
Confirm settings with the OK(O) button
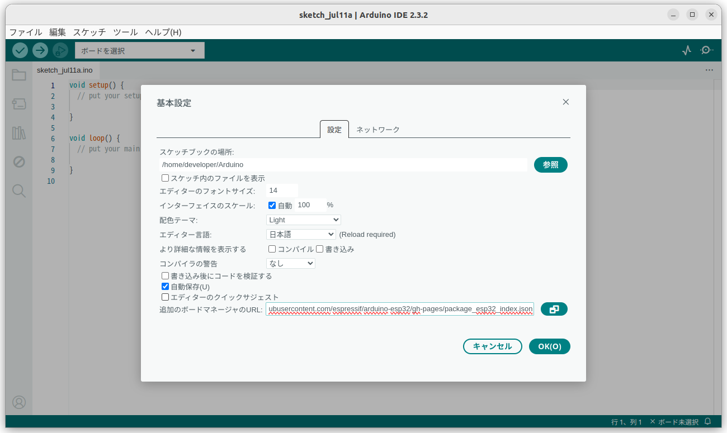point(549,346)
